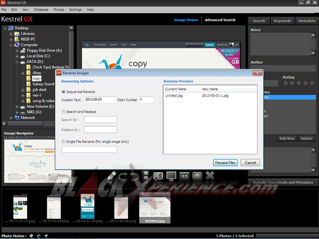Click the X delete image icon
Screen dimensions: 319x239
tap(210, 176)
